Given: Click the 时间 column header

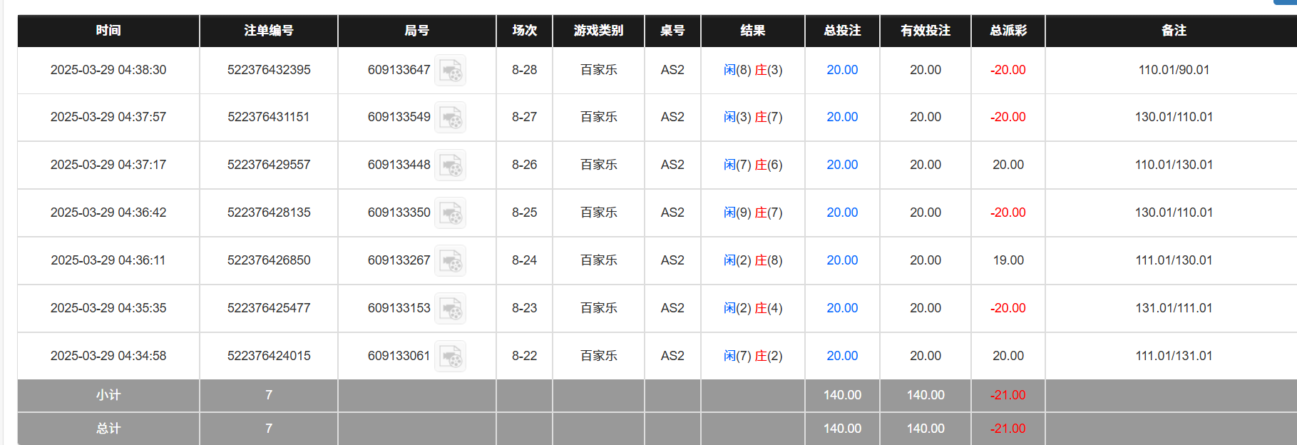Looking at the screenshot, I should click(107, 31).
